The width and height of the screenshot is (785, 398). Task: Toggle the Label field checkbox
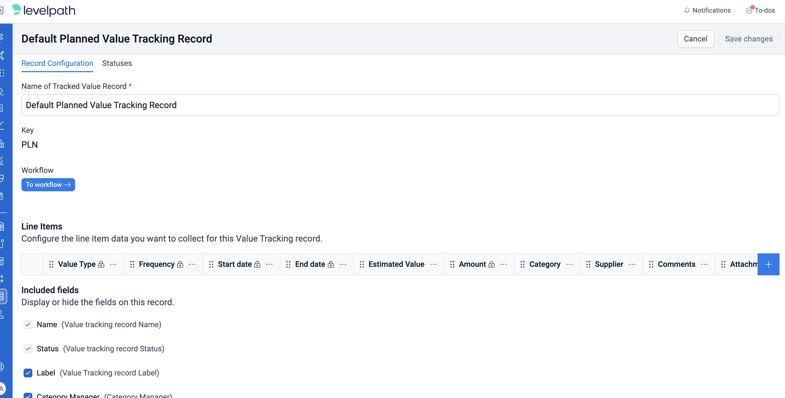click(x=28, y=373)
